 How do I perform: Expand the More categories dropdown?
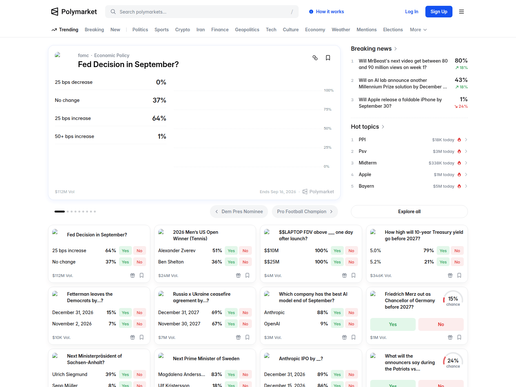[x=418, y=30]
